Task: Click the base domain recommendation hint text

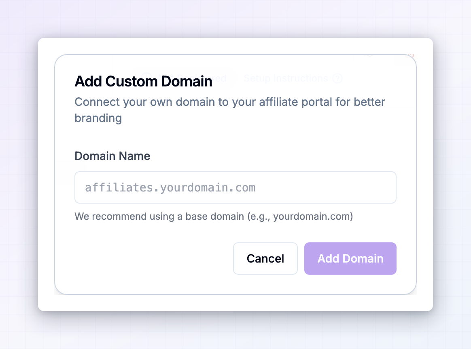Action: pos(214,216)
